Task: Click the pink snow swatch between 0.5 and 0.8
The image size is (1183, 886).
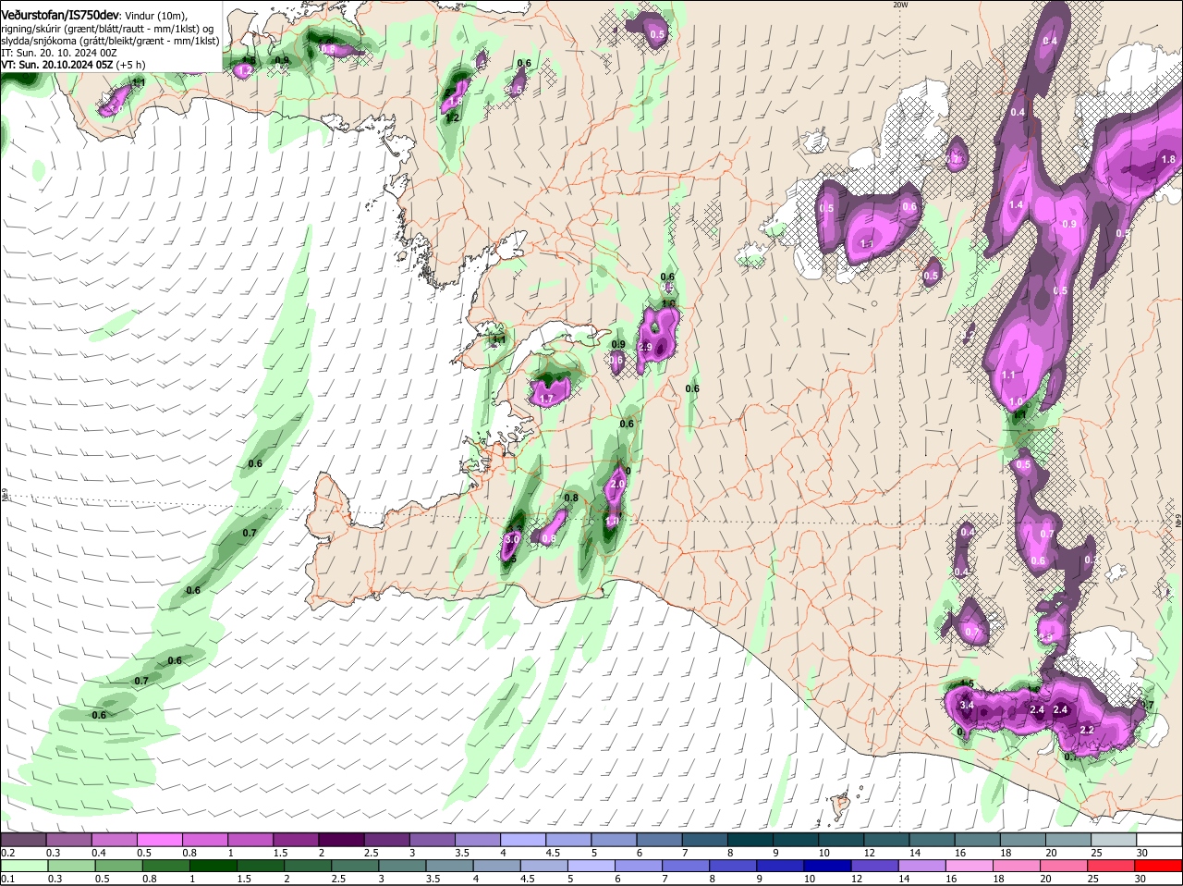Action: [x=158, y=840]
